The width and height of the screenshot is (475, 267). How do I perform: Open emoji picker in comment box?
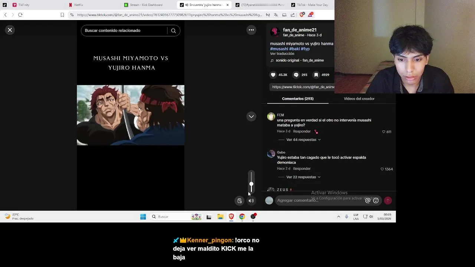(x=376, y=201)
